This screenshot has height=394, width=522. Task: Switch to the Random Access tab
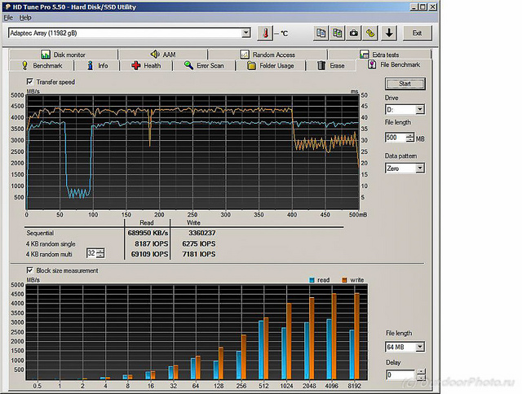coord(273,55)
